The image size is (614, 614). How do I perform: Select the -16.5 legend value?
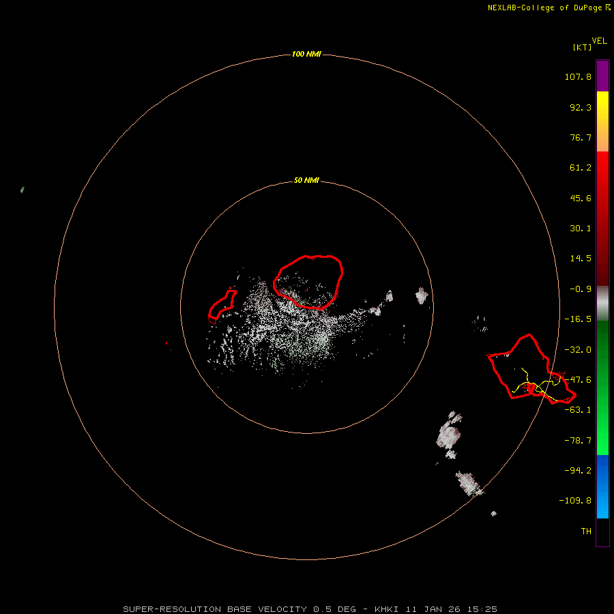point(578,319)
